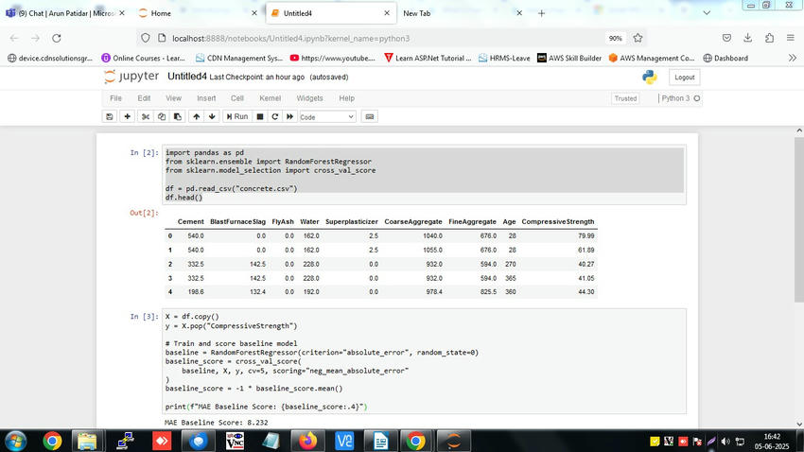804x452 pixels.
Task: Open the Firefox application menu
Action: [x=790, y=38]
